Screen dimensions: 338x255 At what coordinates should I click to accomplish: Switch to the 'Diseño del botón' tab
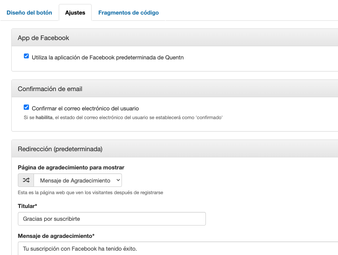[29, 12]
